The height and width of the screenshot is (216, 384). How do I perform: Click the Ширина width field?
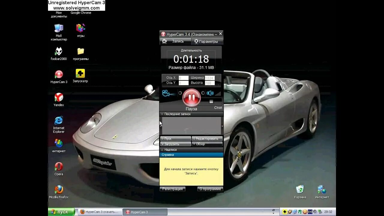pos(210,78)
